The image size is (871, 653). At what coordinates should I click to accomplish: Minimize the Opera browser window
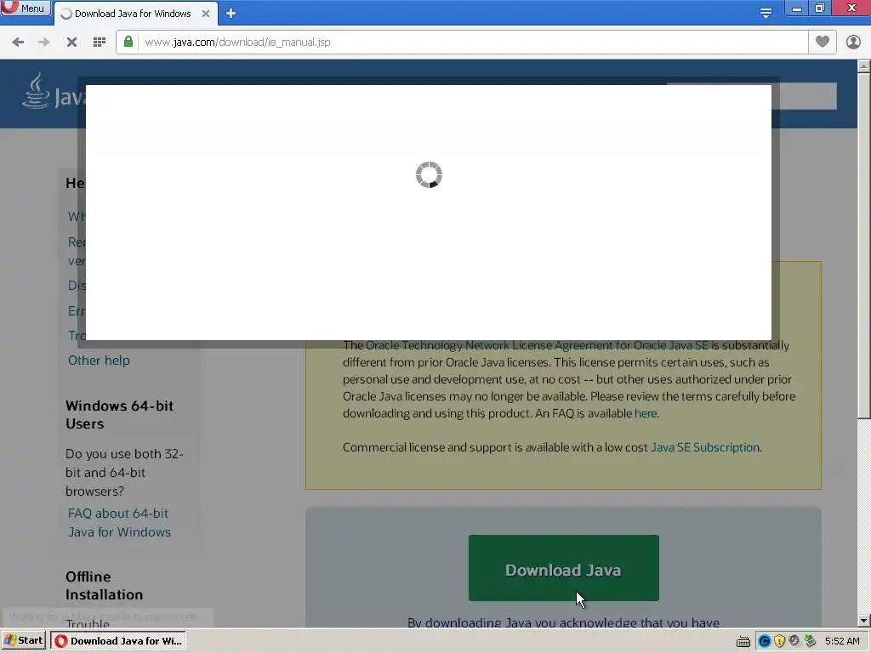796,9
